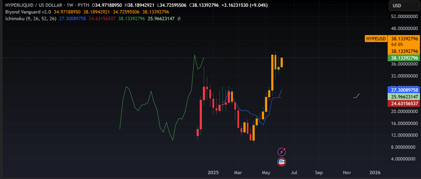Viewport: 421px width, 179px height.
Task: Click the Mar label on the time axis
Action: [x=237, y=173]
